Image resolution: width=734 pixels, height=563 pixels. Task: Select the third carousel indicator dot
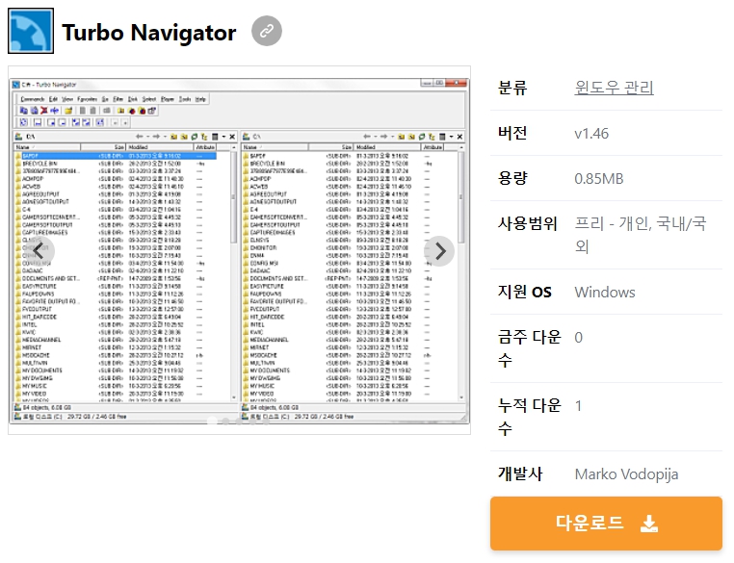(240, 422)
